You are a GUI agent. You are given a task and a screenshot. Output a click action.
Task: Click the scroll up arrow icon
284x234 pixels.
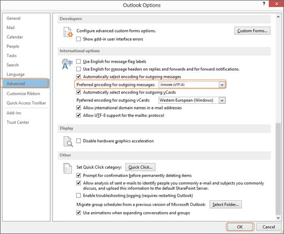click(278, 17)
